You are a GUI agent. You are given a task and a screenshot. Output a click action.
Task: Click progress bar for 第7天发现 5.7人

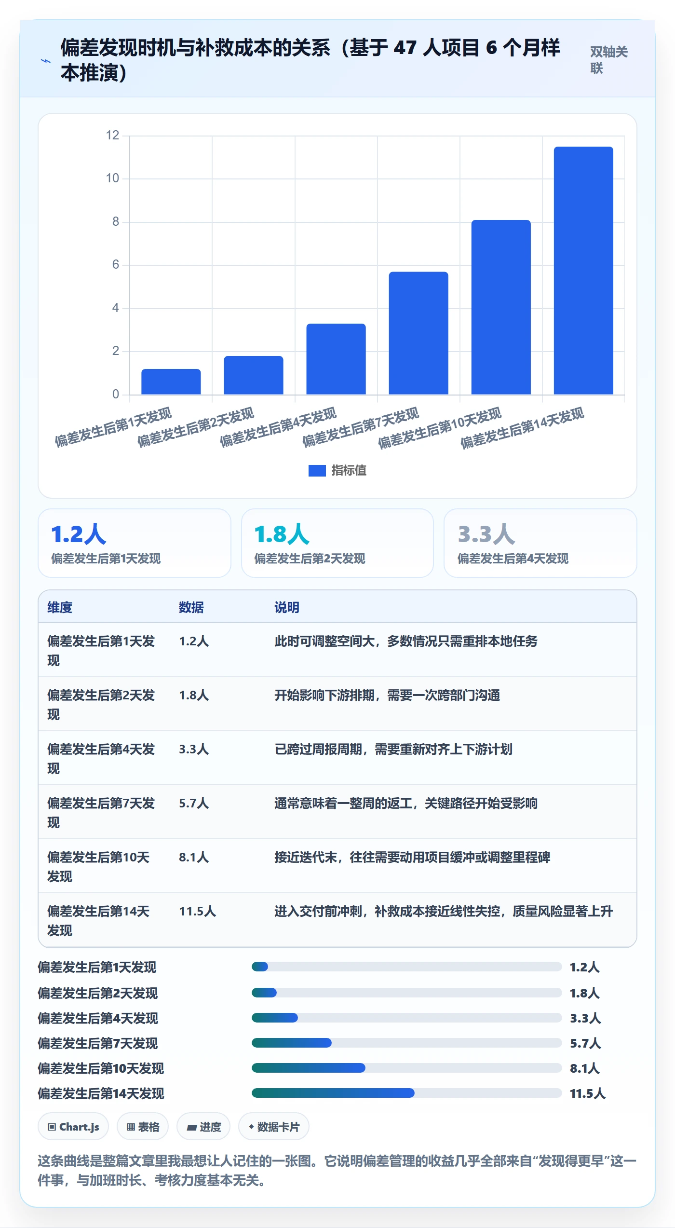[406, 1043]
